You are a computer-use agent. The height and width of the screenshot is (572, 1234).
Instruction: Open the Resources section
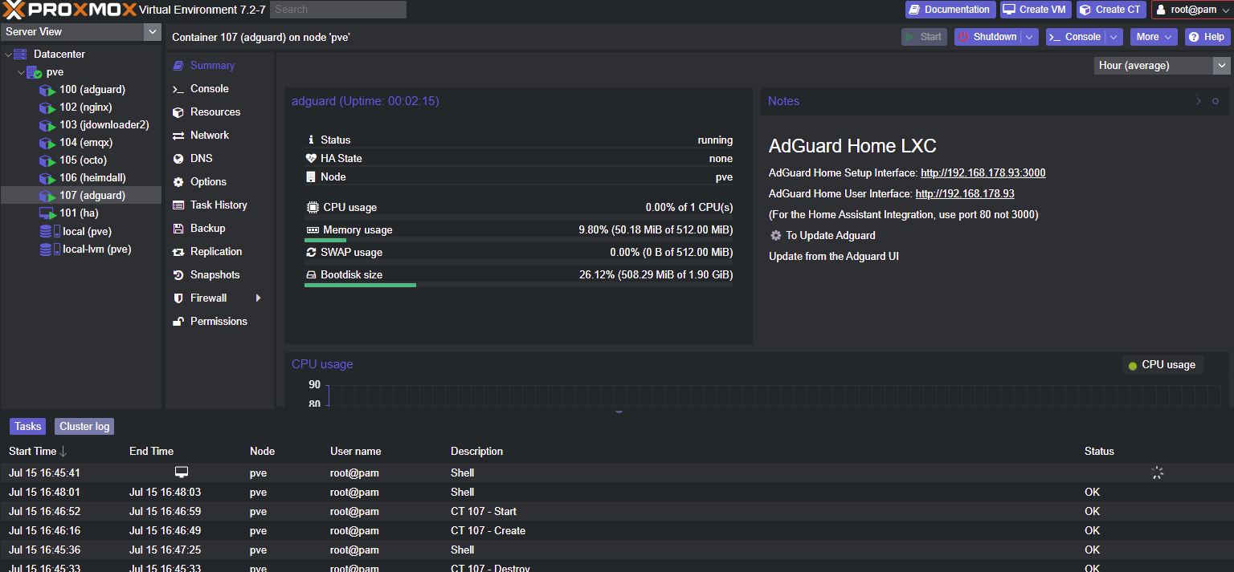tap(219, 112)
